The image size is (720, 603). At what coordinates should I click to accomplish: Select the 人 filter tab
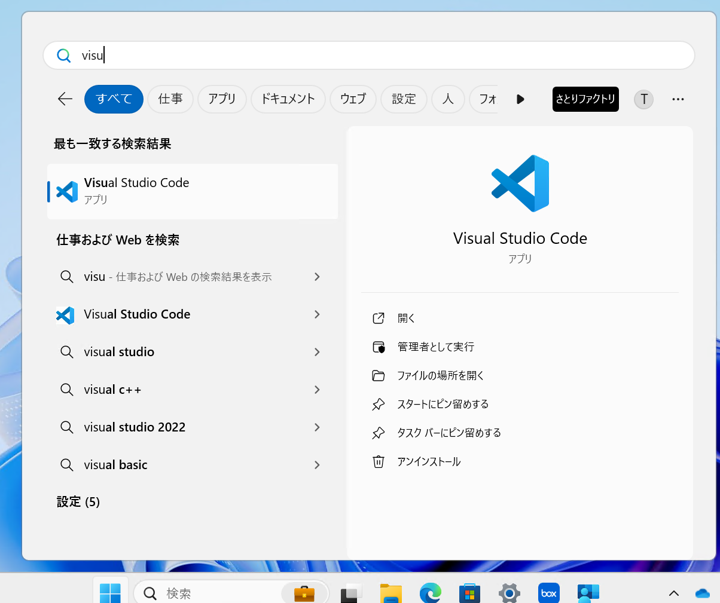[x=448, y=99]
